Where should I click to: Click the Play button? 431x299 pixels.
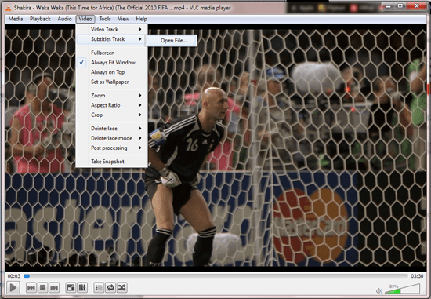pyautogui.click(x=13, y=287)
